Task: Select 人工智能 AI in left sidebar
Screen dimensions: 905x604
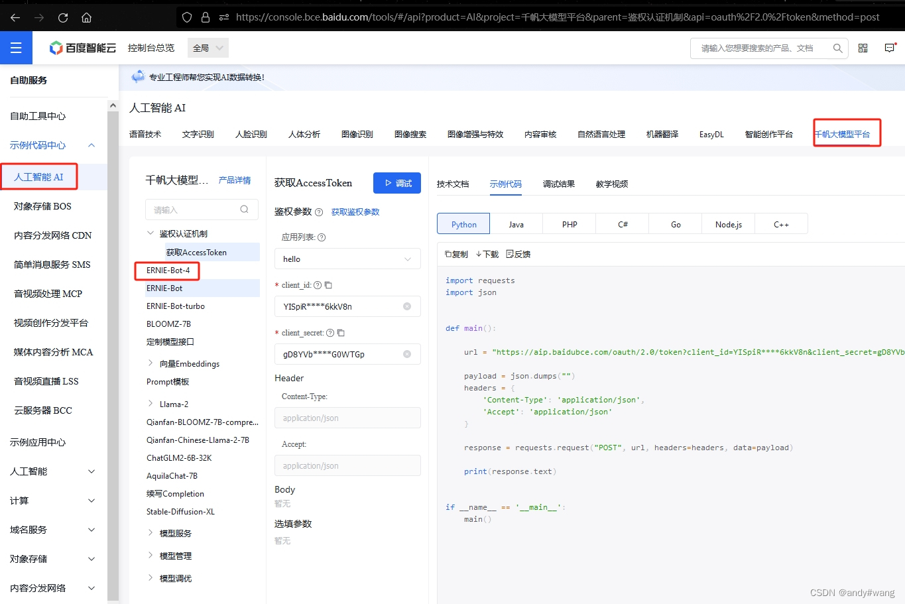Action: pyautogui.click(x=38, y=177)
